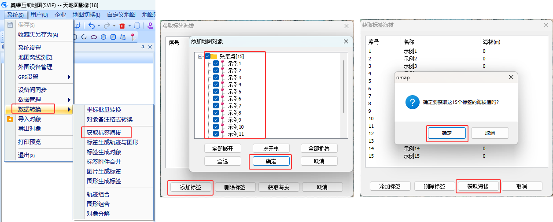This screenshot has width=553, height=222.
Task: Uncheck the 示例8 checkbox
Action: coord(216,113)
